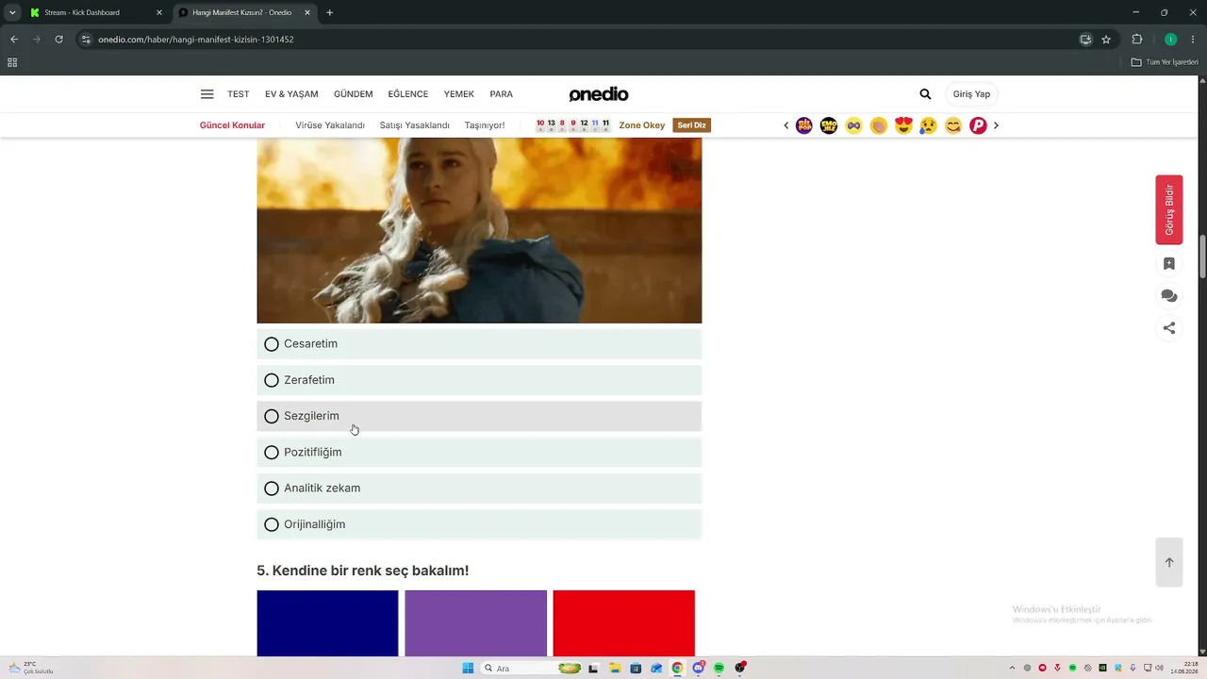Click the Windows taskbar search box
1207x679 pixels.
pyautogui.click(x=532, y=668)
